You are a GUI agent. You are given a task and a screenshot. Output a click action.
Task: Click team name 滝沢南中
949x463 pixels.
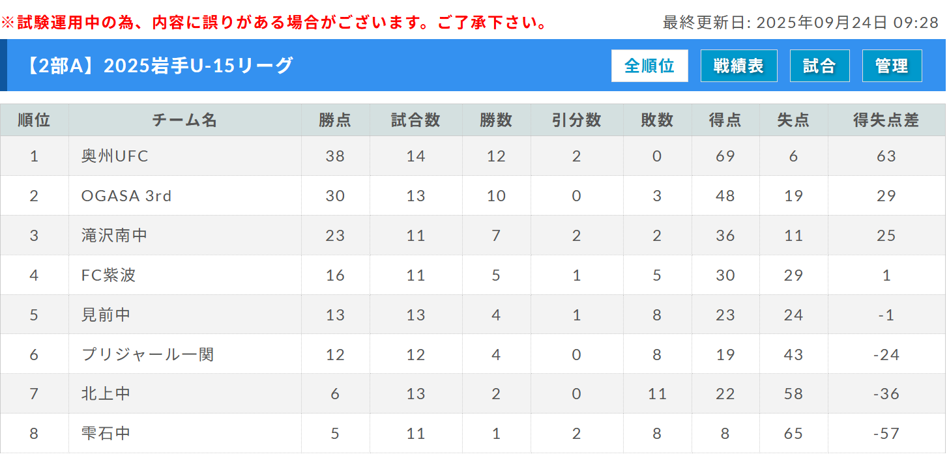click(114, 236)
